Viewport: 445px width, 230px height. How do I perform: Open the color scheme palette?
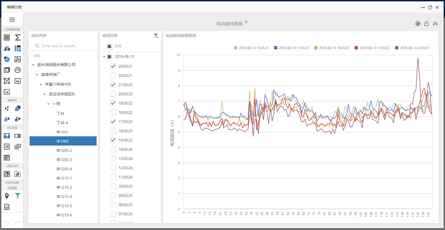tap(418, 24)
